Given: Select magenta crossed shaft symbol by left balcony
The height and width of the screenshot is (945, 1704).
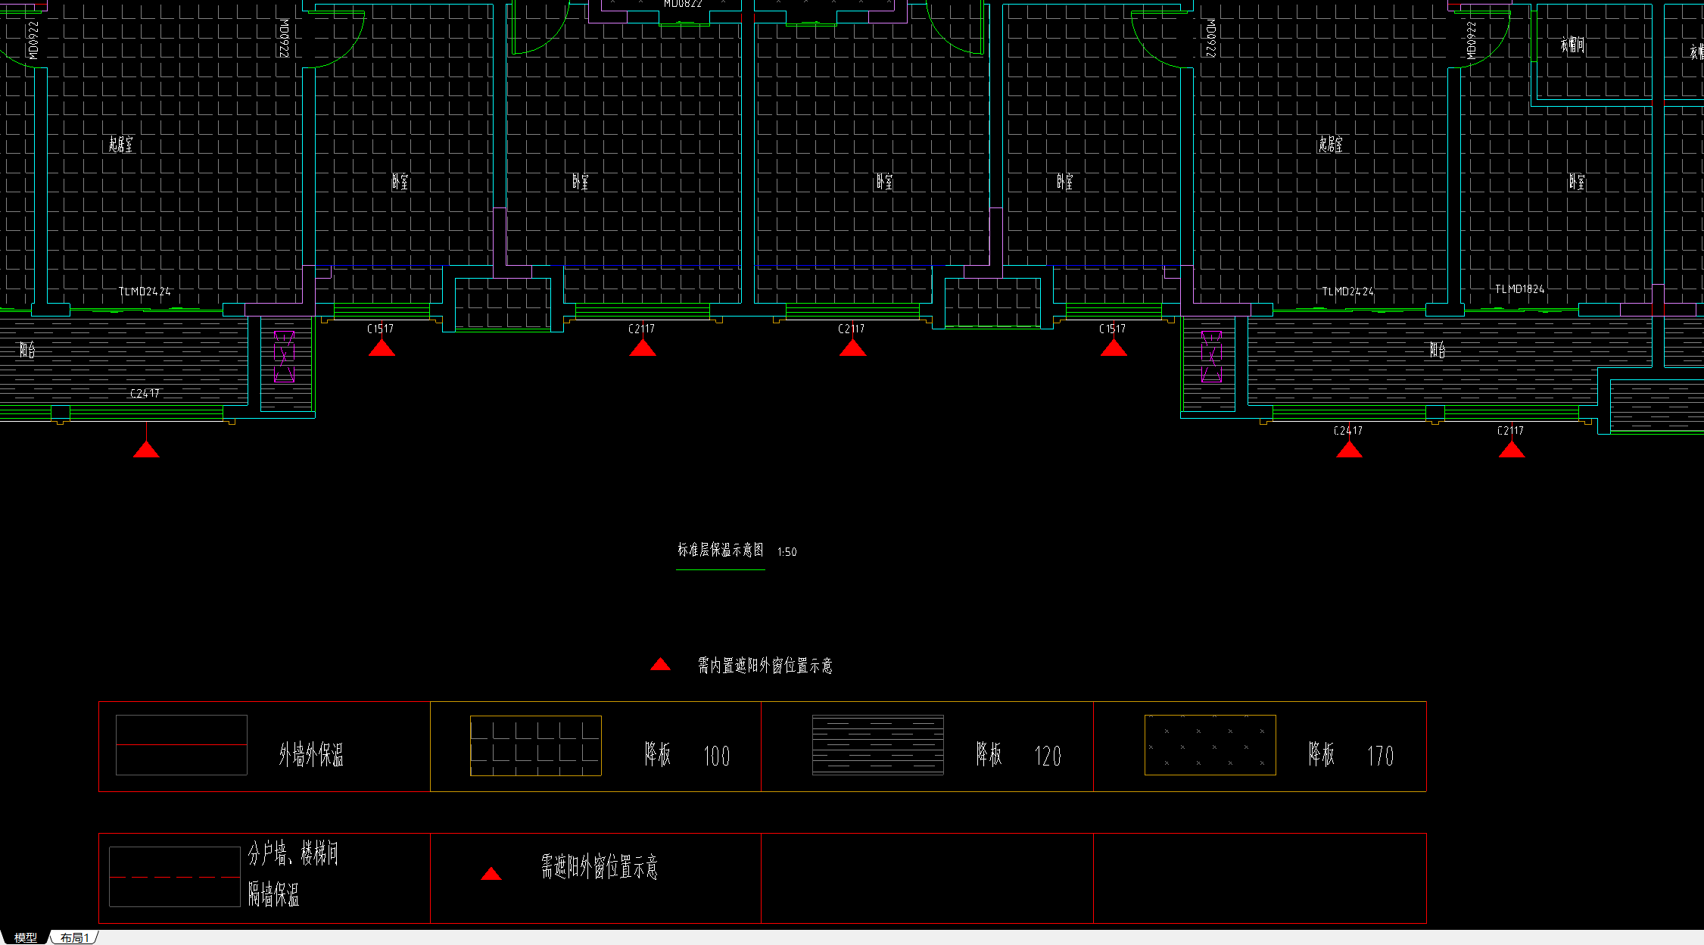Looking at the screenshot, I should (x=284, y=357).
